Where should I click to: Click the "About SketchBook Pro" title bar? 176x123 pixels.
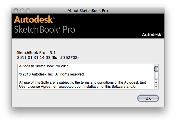point(88,10)
